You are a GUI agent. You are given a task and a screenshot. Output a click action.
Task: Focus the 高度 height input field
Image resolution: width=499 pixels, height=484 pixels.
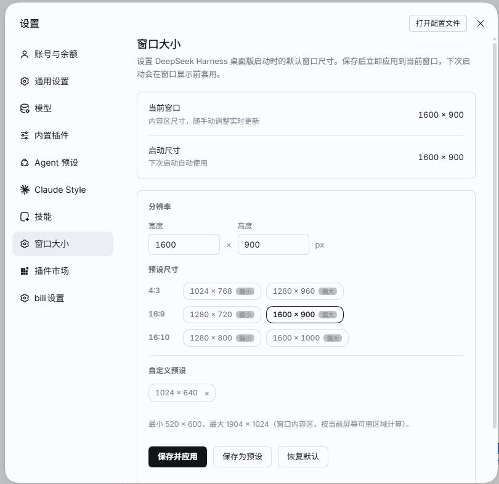click(274, 244)
